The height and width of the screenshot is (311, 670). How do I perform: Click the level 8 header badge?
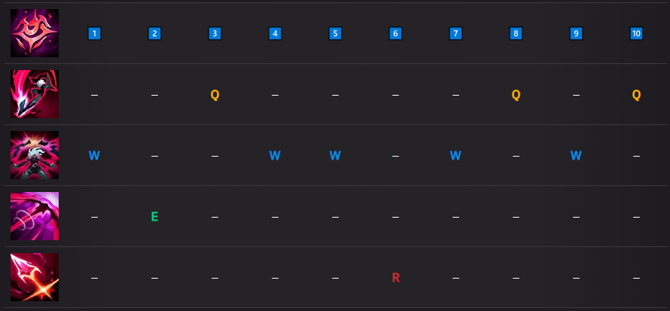pyautogui.click(x=516, y=33)
